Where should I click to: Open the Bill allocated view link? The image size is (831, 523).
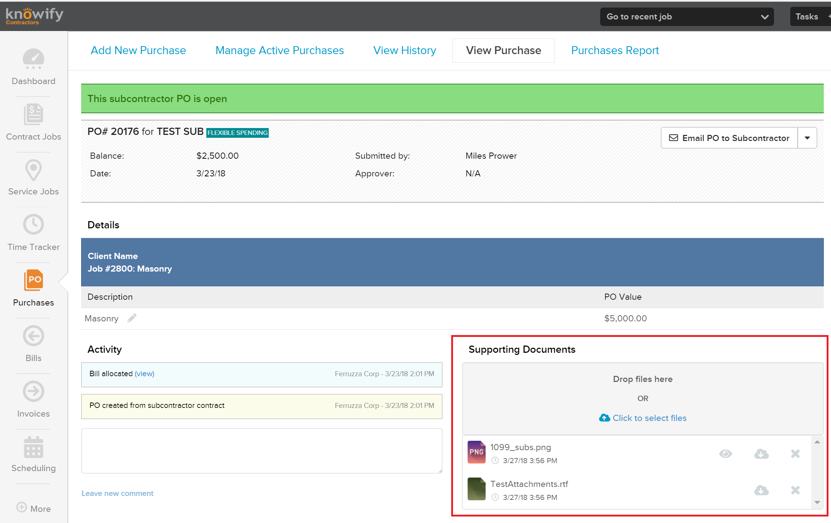point(145,374)
